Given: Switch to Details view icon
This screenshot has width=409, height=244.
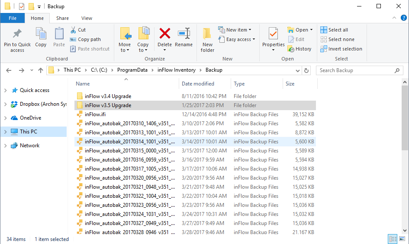Looking at the screenshot, I should click(x=393, y=239).
